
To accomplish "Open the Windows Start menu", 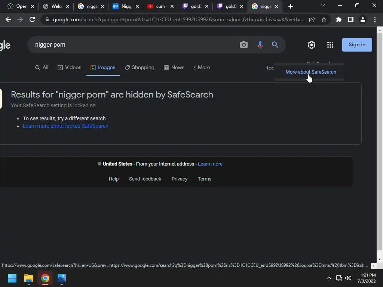I will [12, 278].
